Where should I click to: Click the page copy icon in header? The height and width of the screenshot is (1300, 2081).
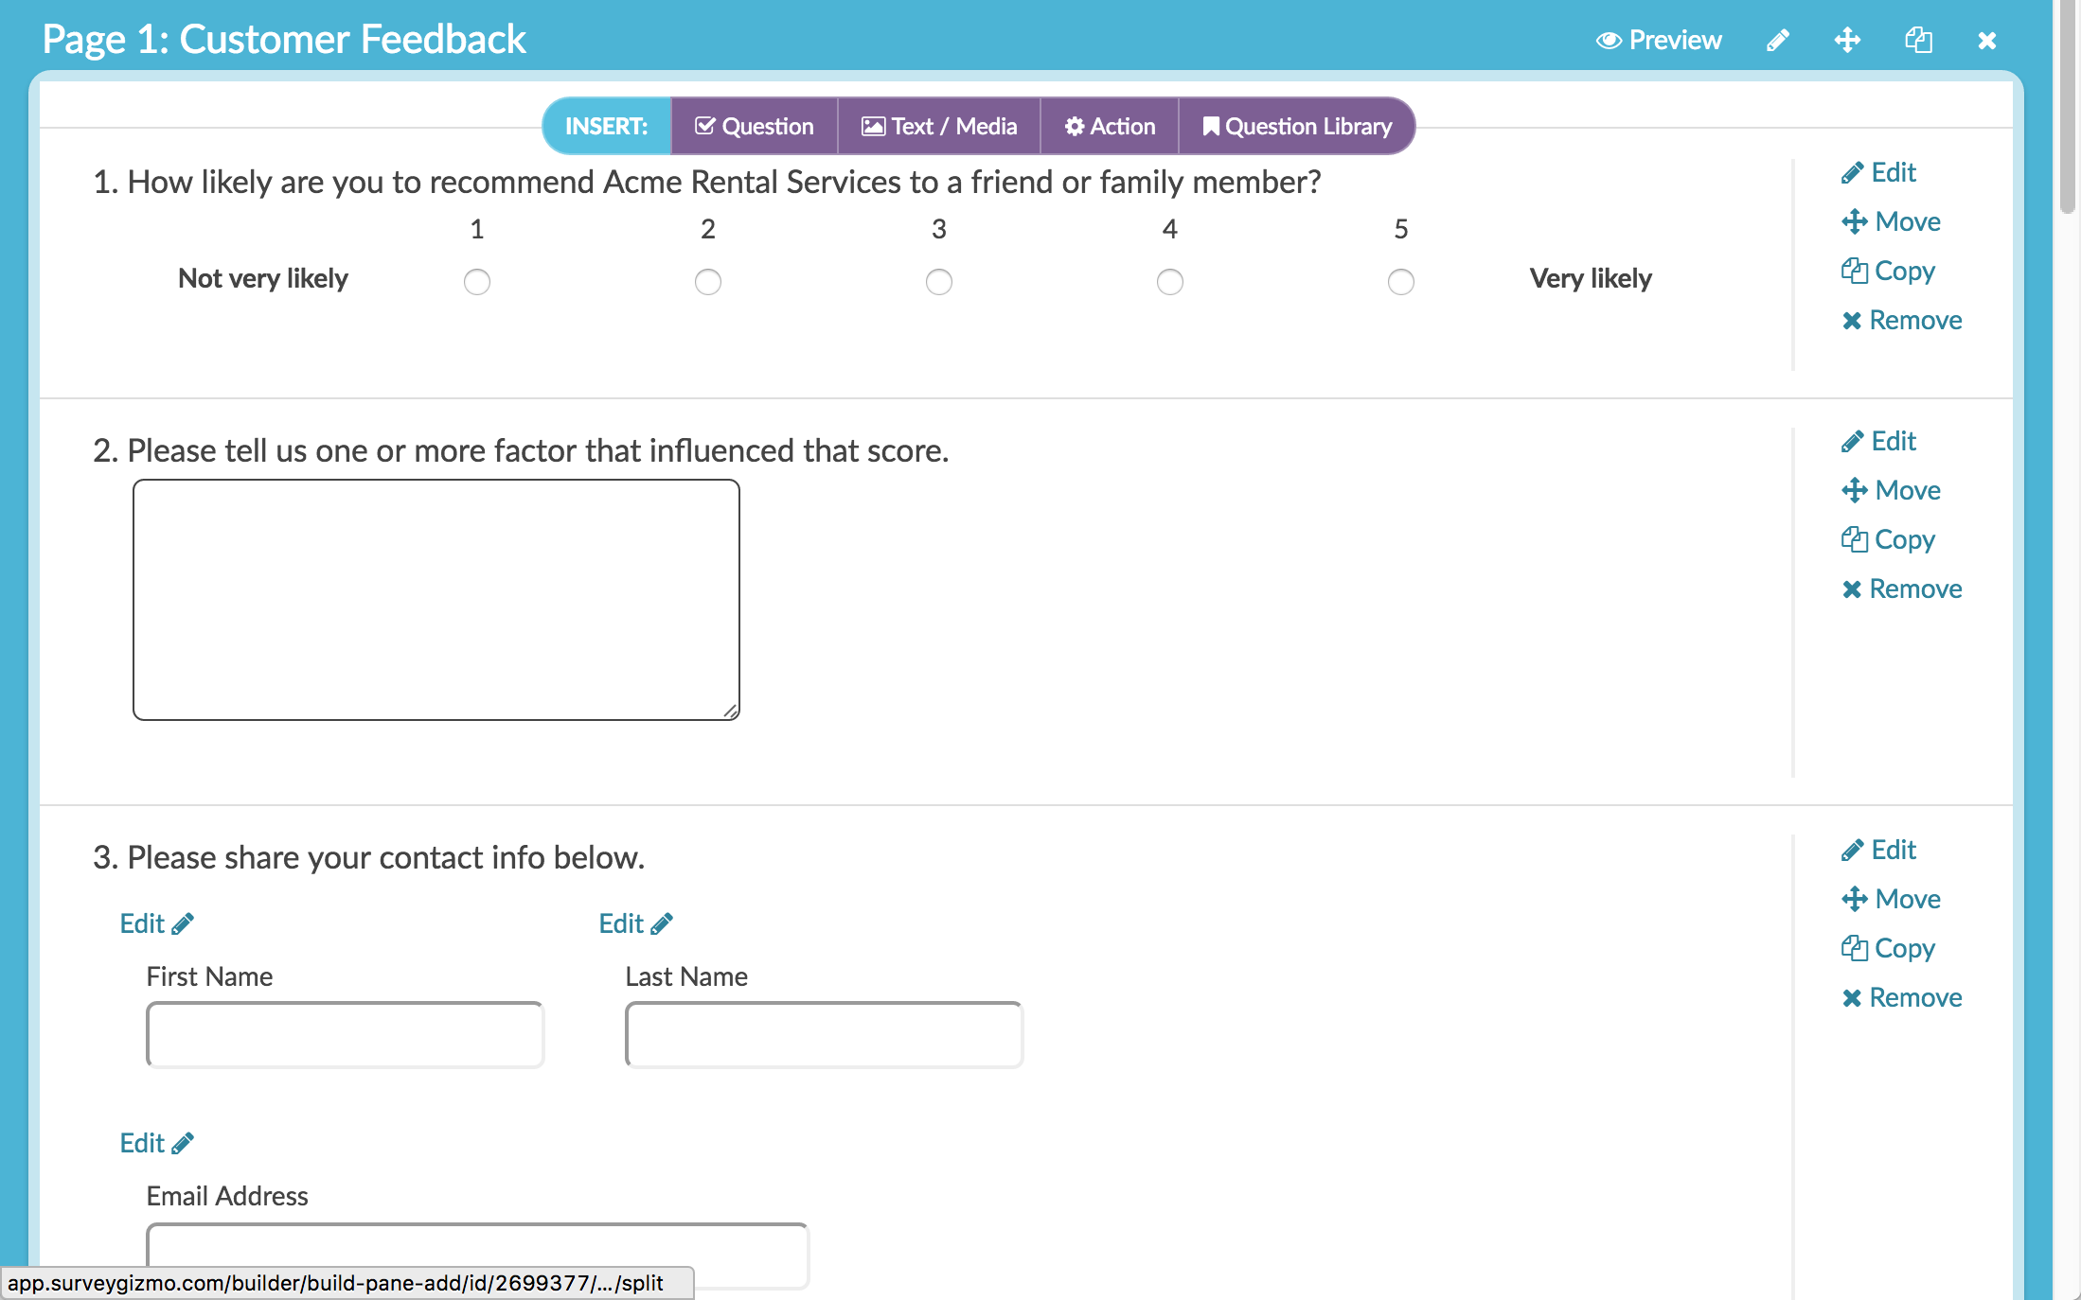[x=1918, y=40]
